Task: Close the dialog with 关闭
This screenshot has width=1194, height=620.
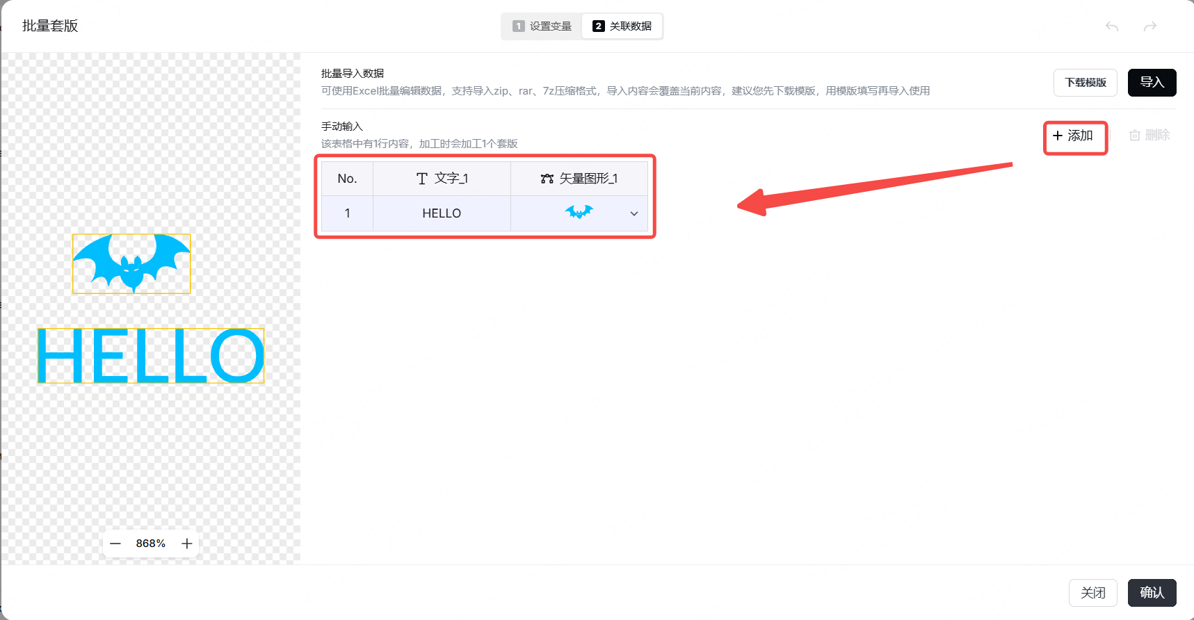Action: pos(1092,593)
